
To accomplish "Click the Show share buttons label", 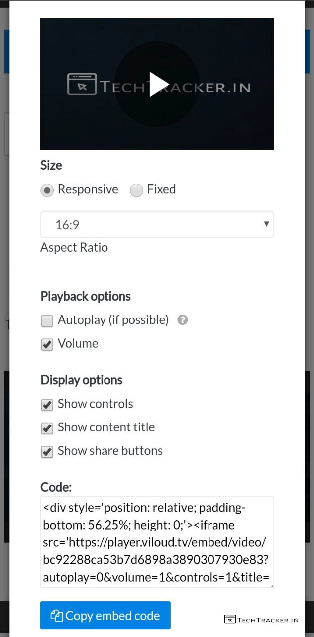I will [110, 451].
